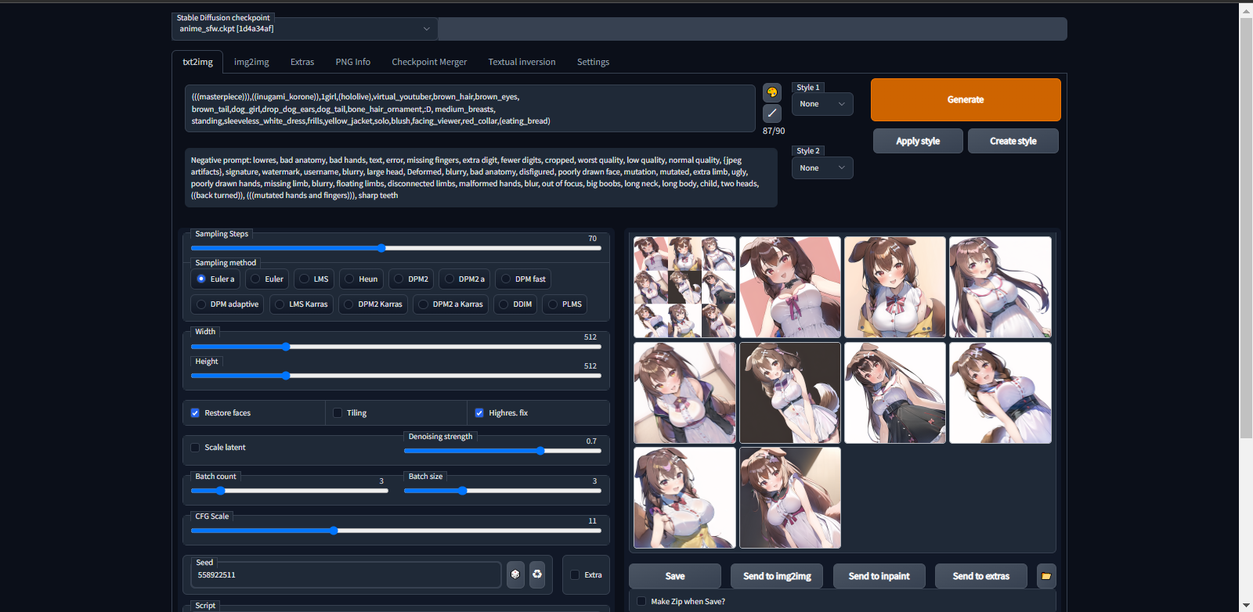
Task: Open the Style 2 dropdown
Action: (822, 168)
